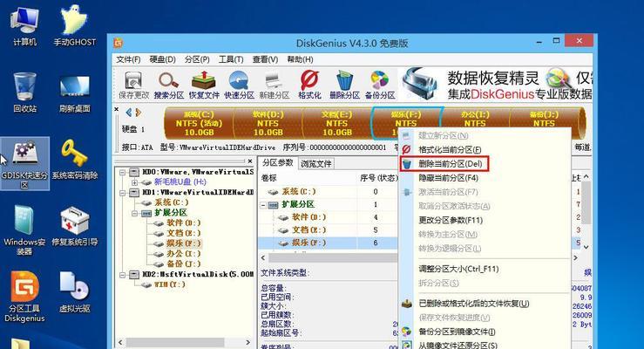Open 修复系统引导 desktop icon
The height and width of the screenshot is (349, 644).
coord(74,227)
